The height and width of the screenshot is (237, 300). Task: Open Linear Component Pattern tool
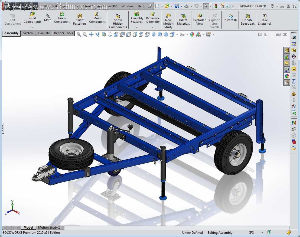coord(62,18)
